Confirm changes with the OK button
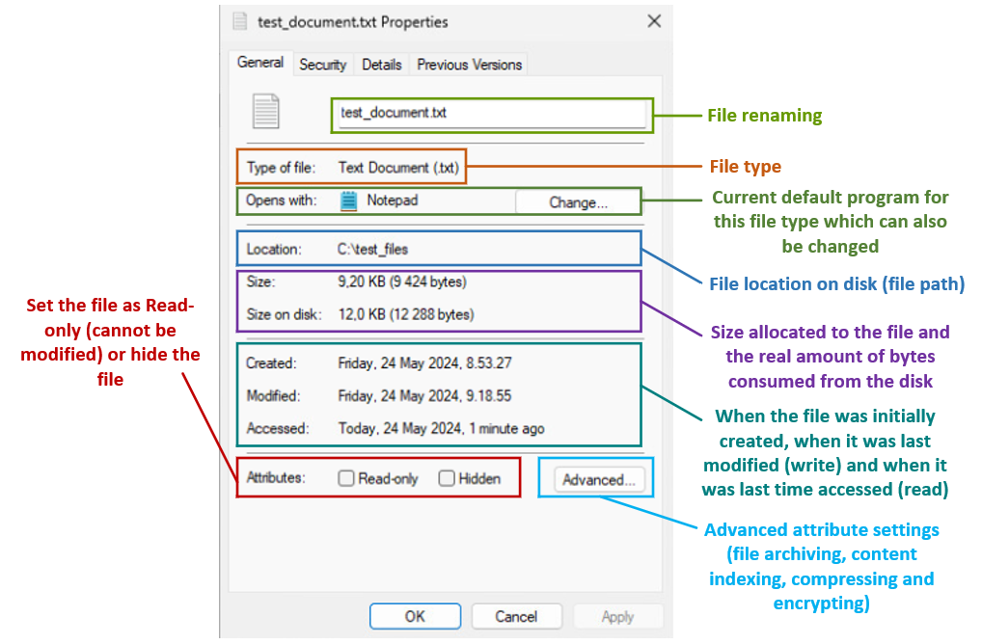The height and width of the screenshot is (644, 982). tap(415, 616)
